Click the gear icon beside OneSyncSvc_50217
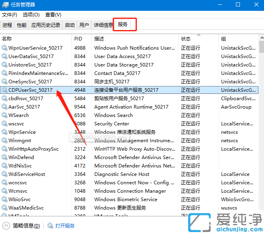The width and height of the screenshot is (264, 234). (4, 81)
